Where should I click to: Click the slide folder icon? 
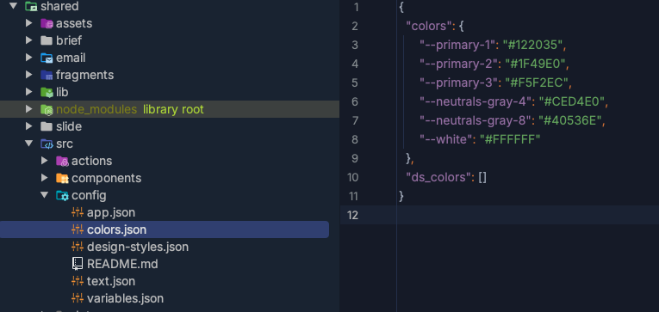tap(47, 126)
